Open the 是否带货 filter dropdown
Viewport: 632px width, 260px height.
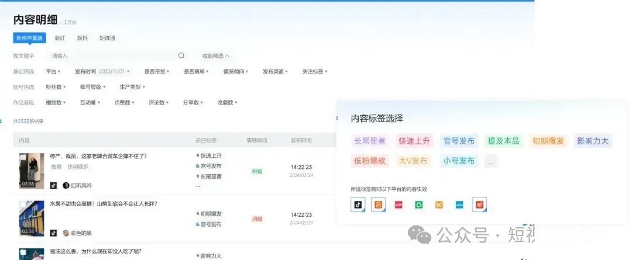[x=156, y=71]
